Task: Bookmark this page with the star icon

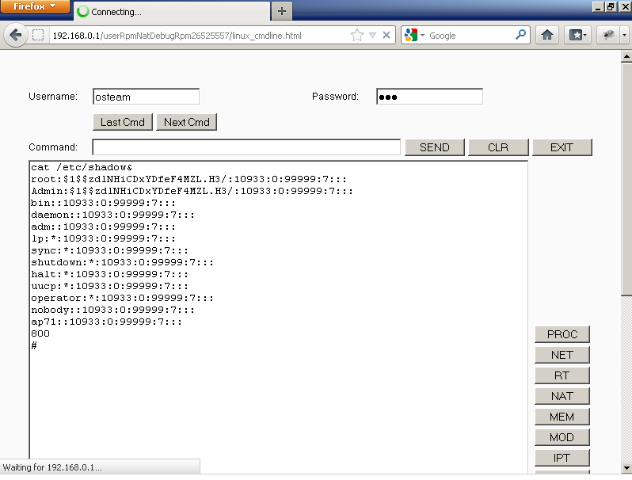Action: (357, 36)
